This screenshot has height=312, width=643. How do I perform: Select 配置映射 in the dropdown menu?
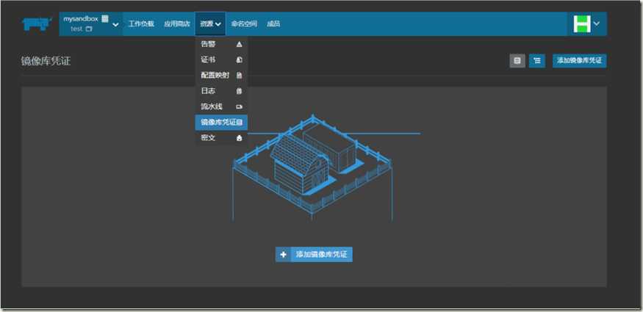221,76
